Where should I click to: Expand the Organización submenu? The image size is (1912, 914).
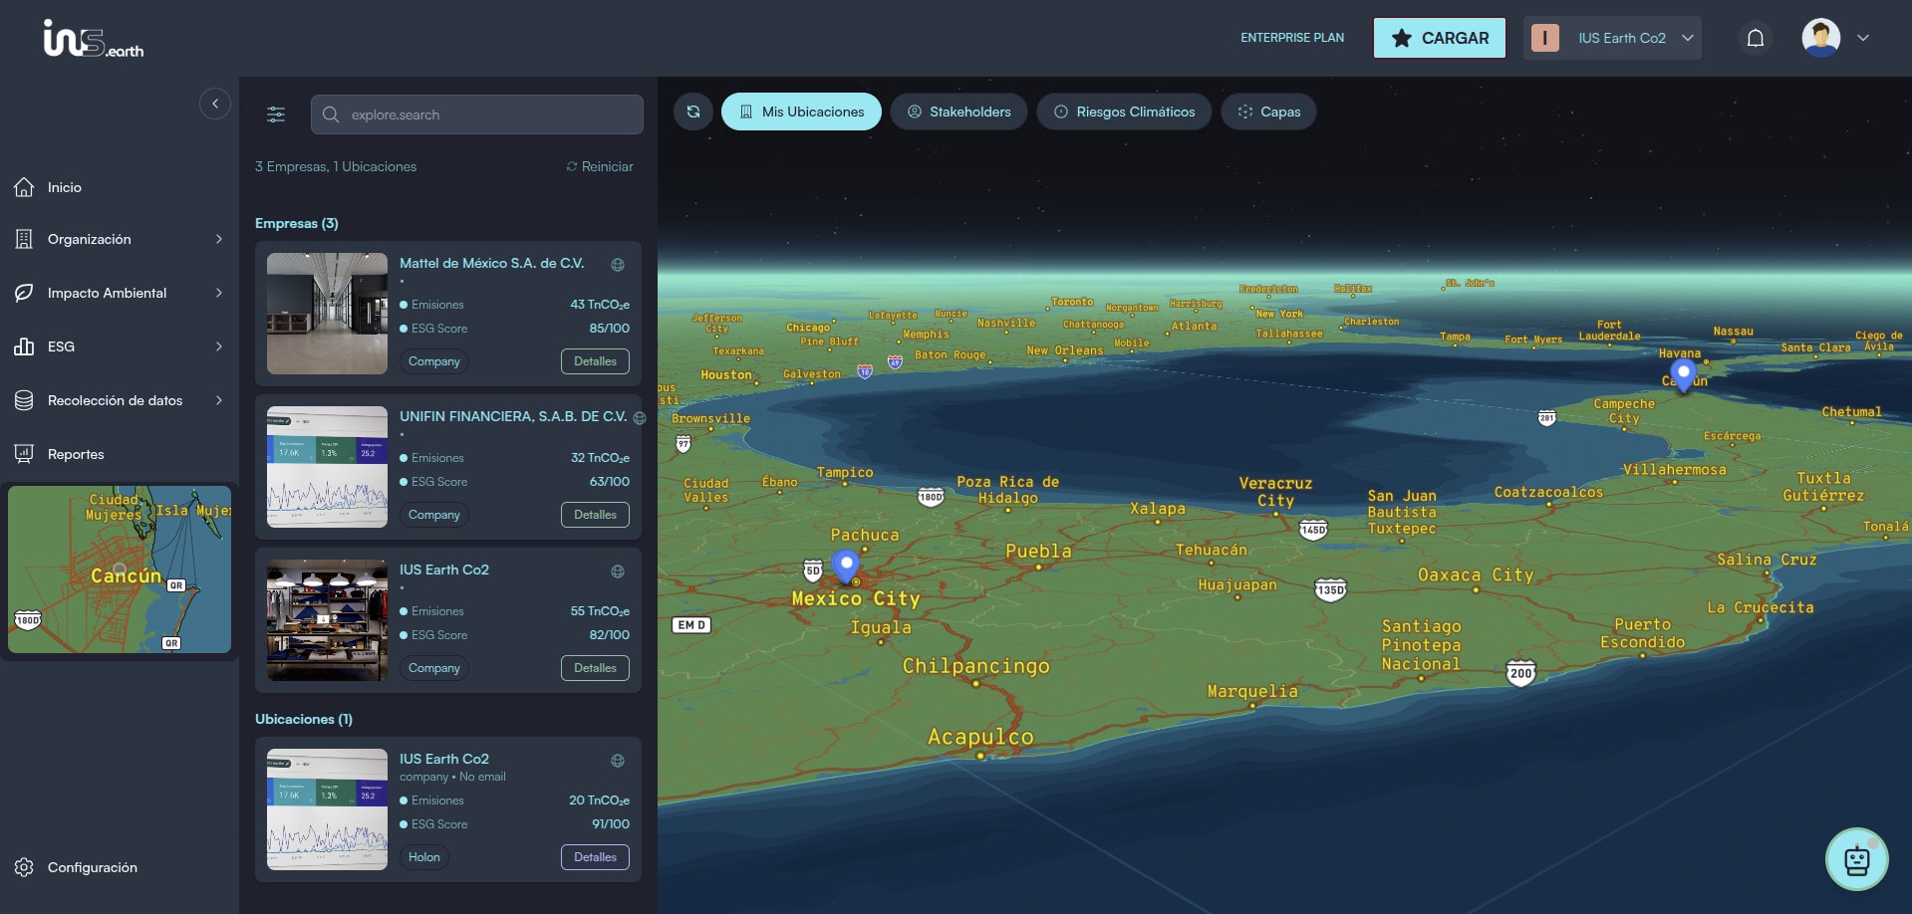[x=219, y=239]
